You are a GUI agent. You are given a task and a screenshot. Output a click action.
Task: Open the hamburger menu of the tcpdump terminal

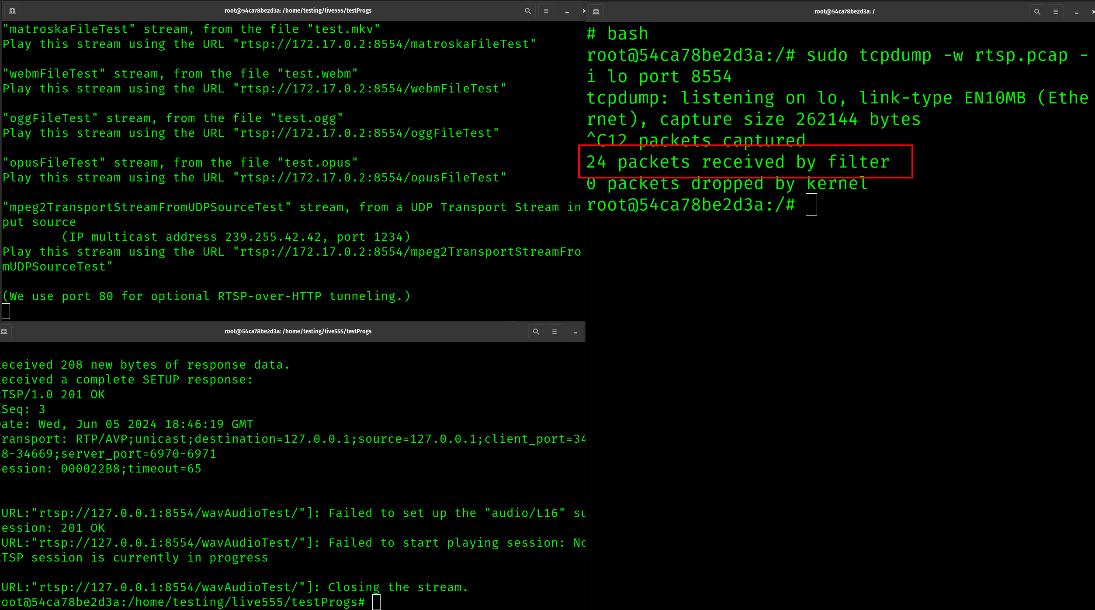tap(1056, 12)
